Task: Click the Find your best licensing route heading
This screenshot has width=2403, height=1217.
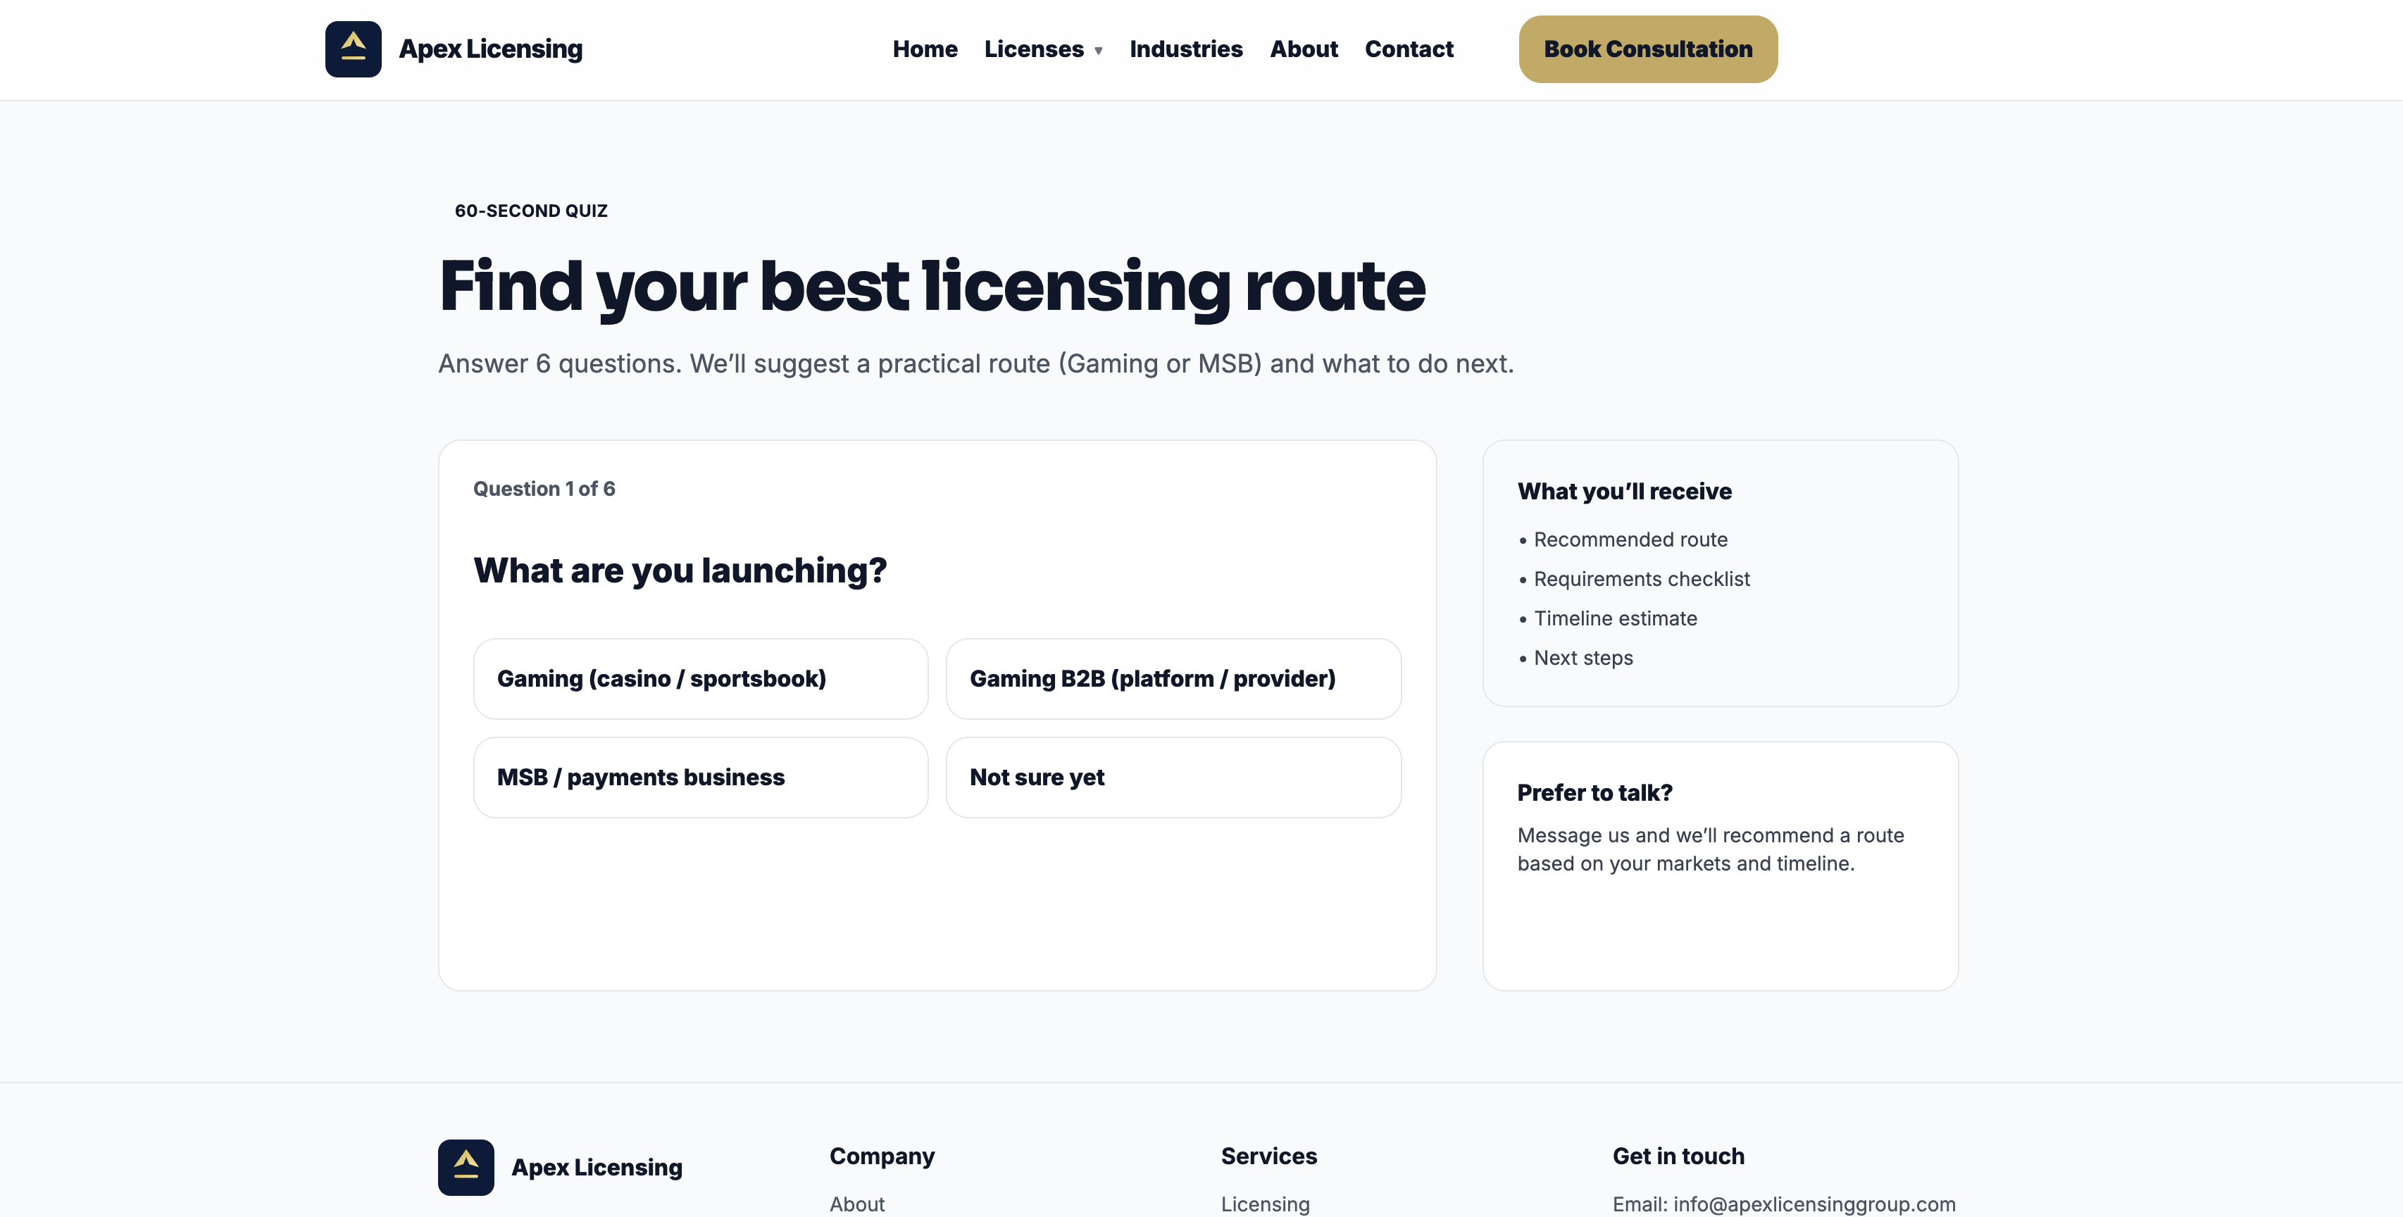Action: [932, 288]
